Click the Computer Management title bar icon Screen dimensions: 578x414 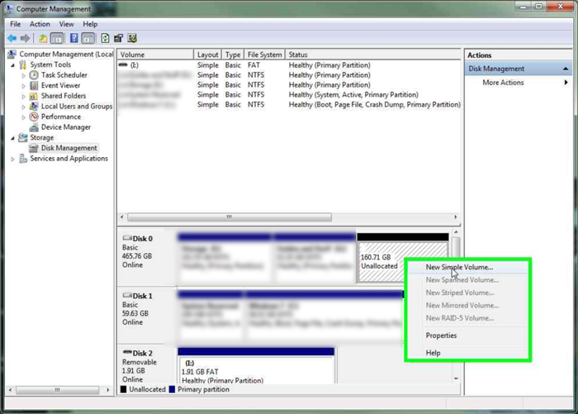(x=9, y=8)
